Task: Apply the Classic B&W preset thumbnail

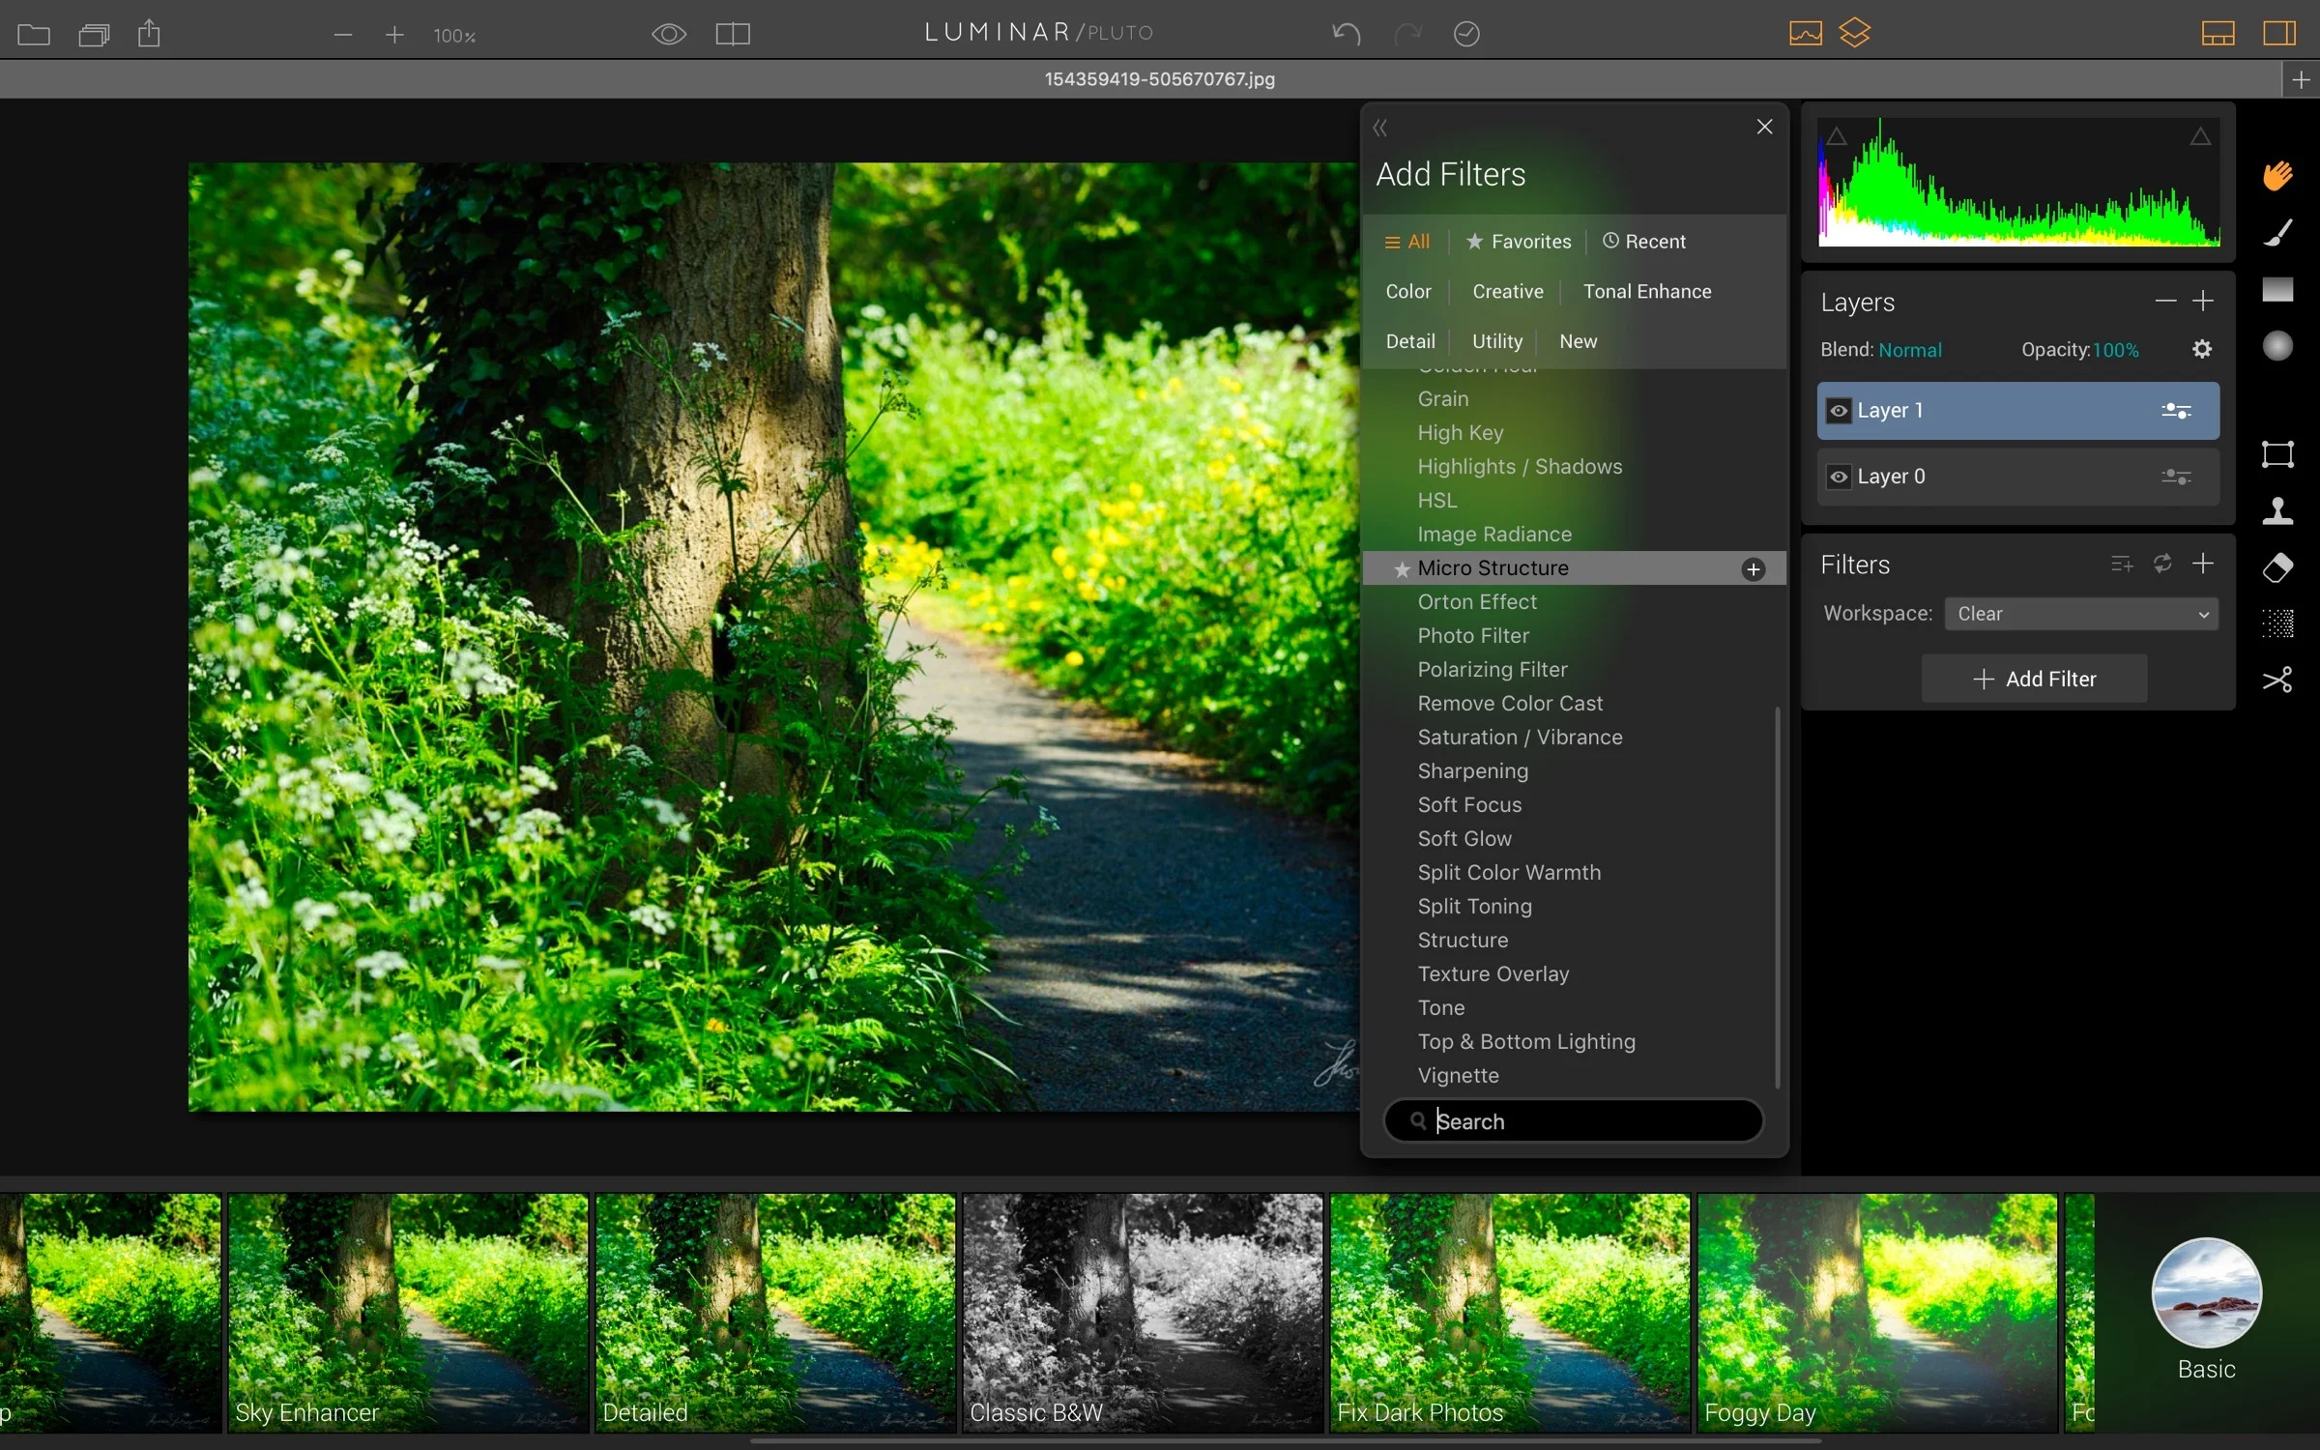Action: click(x=1142, y=1312)
